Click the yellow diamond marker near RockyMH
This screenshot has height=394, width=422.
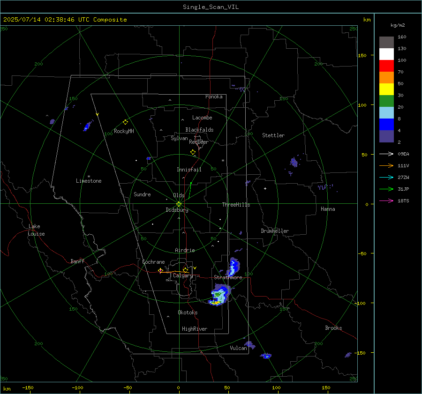[125, 122]
